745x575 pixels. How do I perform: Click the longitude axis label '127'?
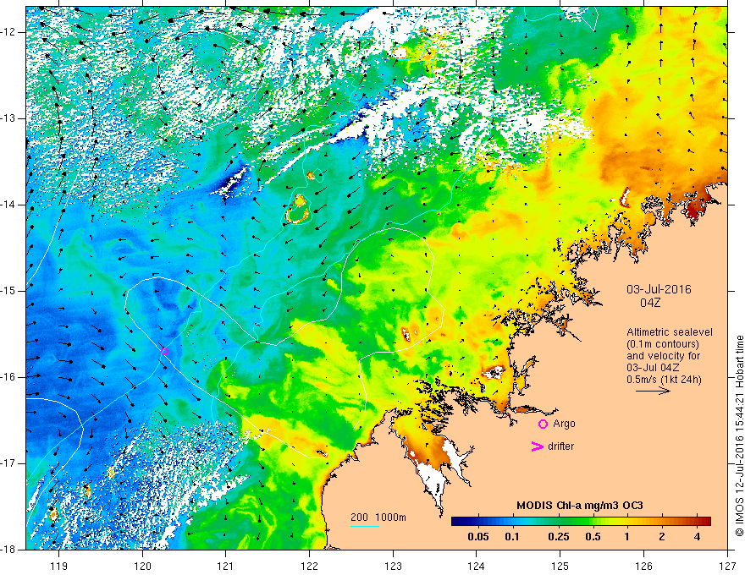727,566
